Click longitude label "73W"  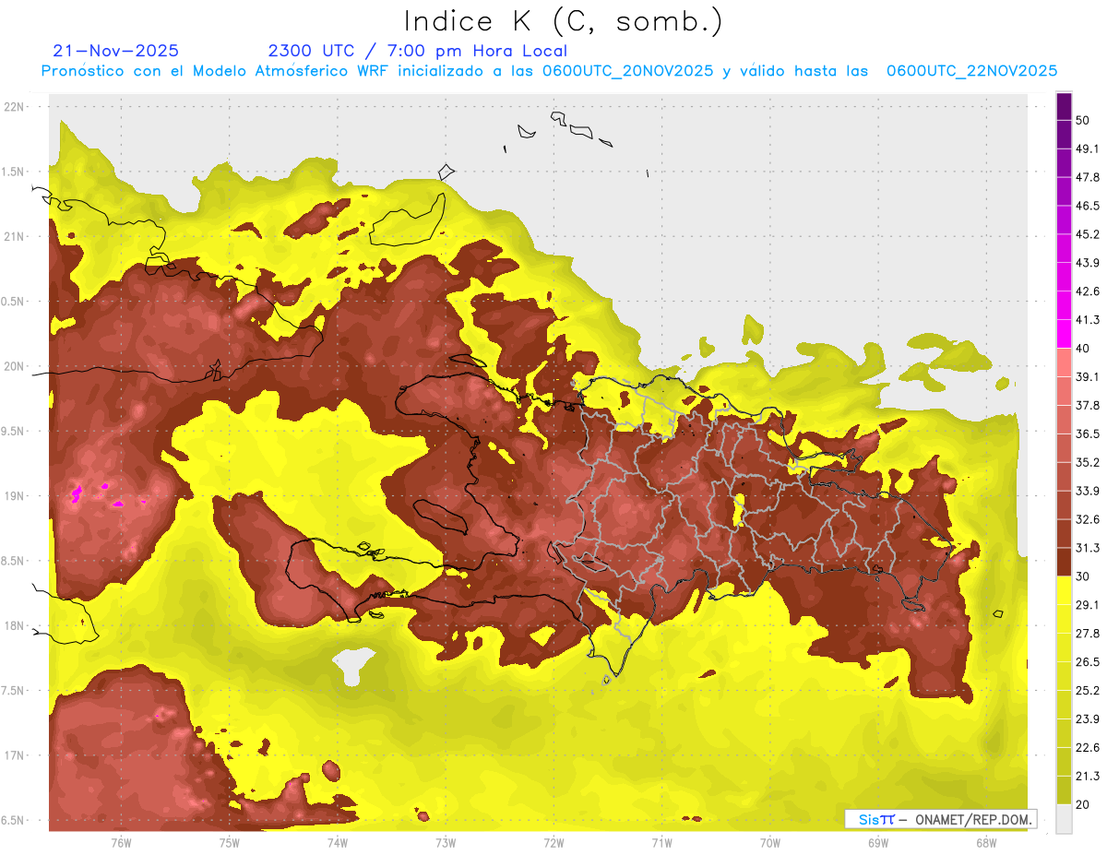pyautogui.click(x=446, y=842)
